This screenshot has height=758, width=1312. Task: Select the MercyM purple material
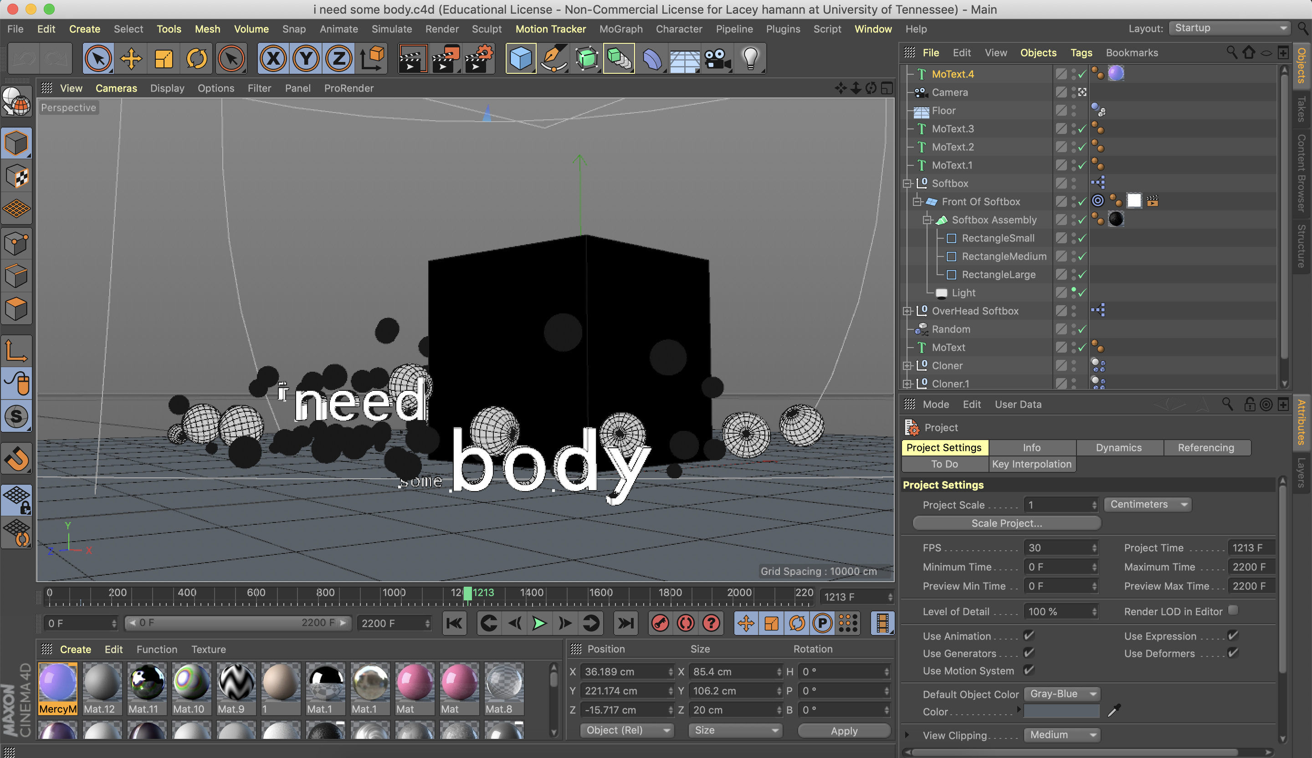57,689
